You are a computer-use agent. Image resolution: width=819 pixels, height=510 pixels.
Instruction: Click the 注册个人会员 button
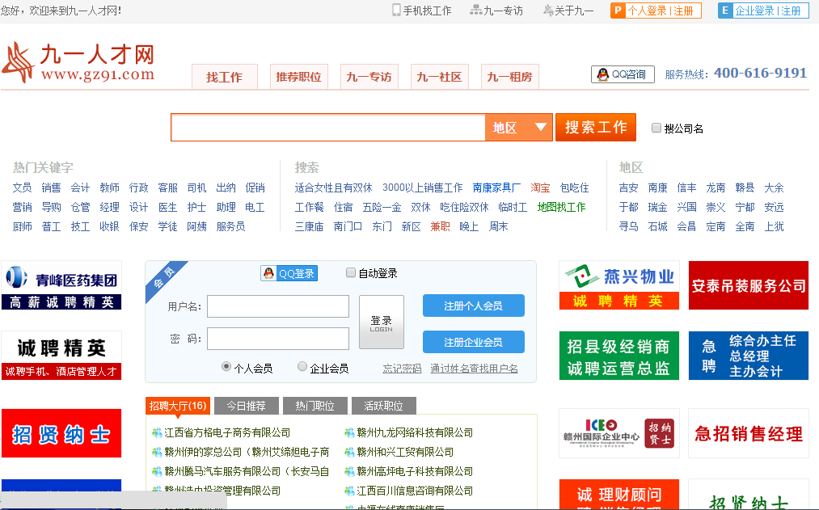coord(474,306)
